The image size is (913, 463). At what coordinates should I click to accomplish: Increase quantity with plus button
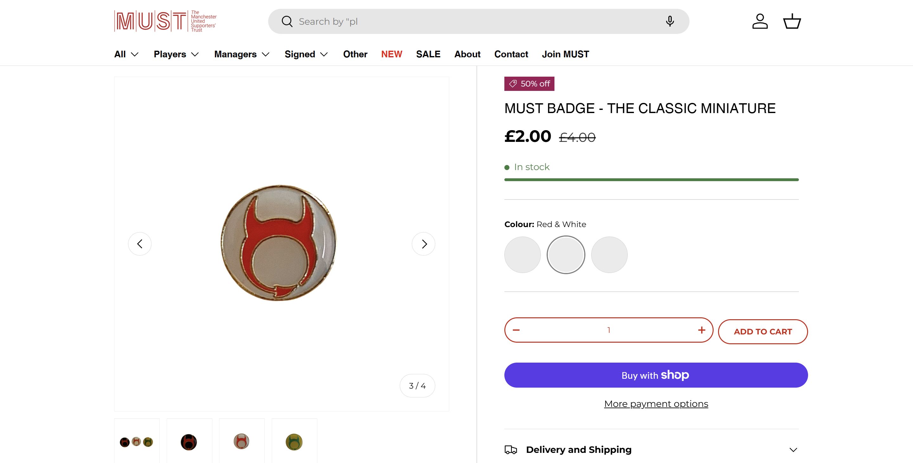point(702,330)
